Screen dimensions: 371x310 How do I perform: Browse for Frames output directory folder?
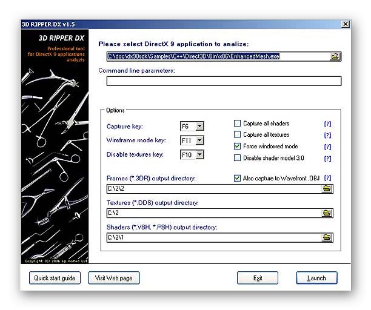327,188
